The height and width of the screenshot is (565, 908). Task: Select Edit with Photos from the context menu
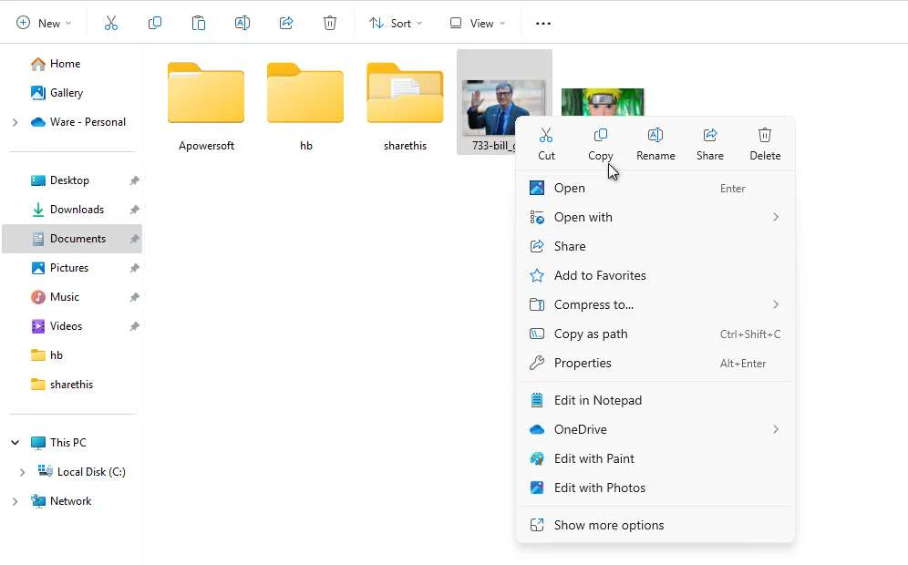597,488
